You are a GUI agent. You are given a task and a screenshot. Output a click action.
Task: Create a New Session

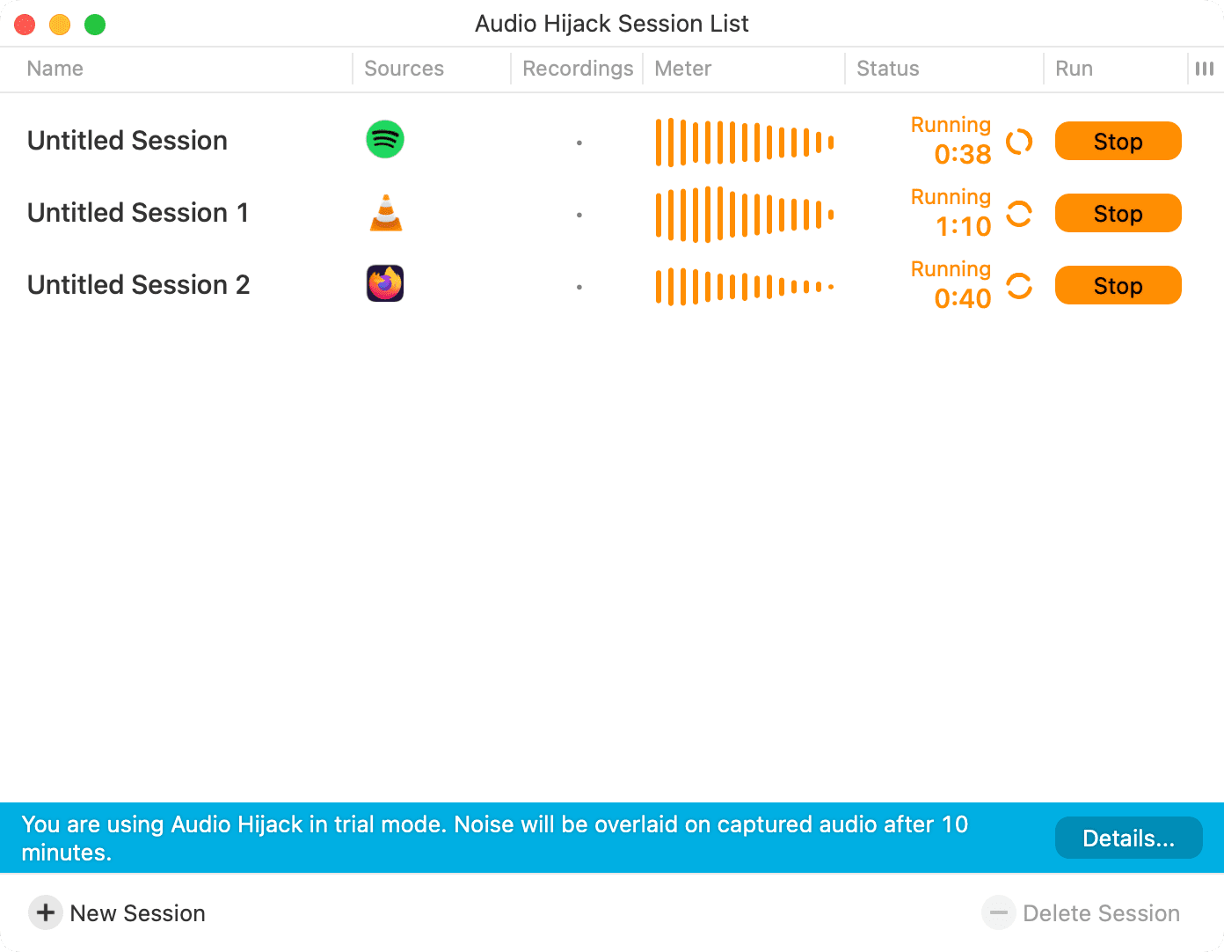[x=117, y=913]
